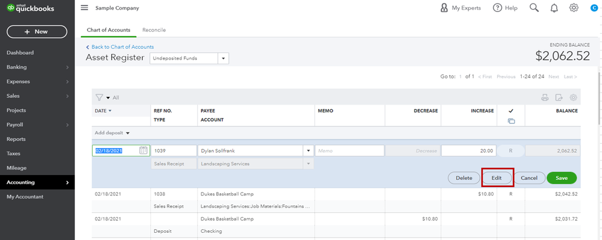Viewport: 602px width, 240px height.
Task: Click the checkmark reconcile column header
Action: pos(511,111)
